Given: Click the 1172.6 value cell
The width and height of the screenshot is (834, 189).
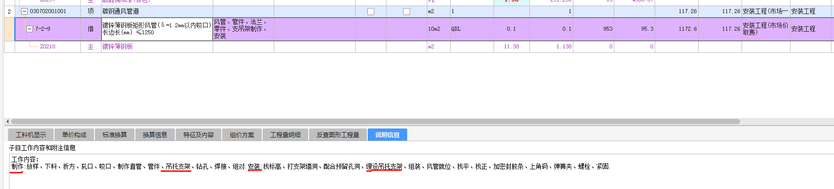Looking at the screenshot, I should click(677, 29).
